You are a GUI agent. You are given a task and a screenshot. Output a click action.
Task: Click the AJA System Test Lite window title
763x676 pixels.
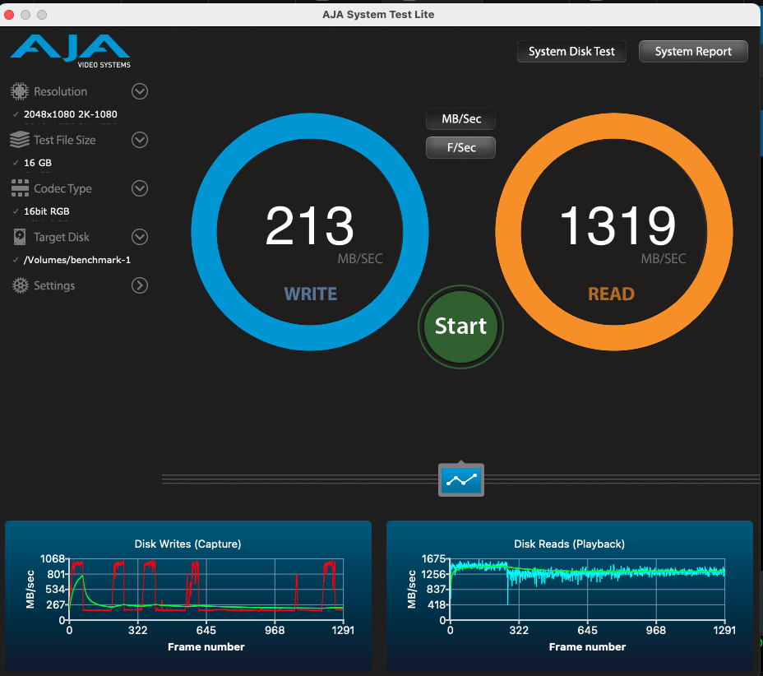point(378,15)
